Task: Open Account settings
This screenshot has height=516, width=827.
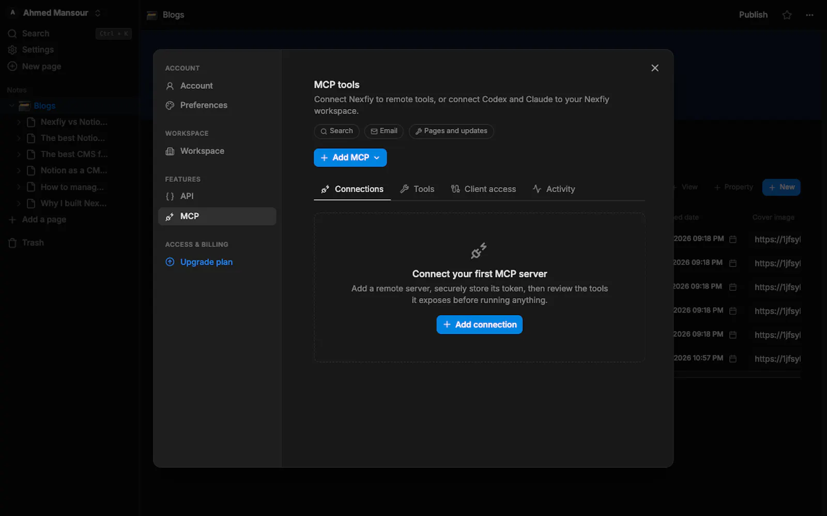Action: click(217, 86)
